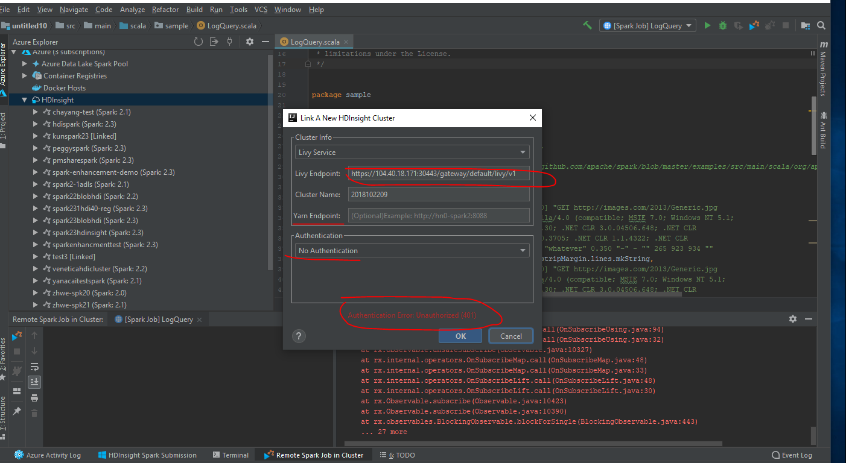Run the Spark Job LogQuery configuration
The image size is (846, 463).
(x=707, y=25)
